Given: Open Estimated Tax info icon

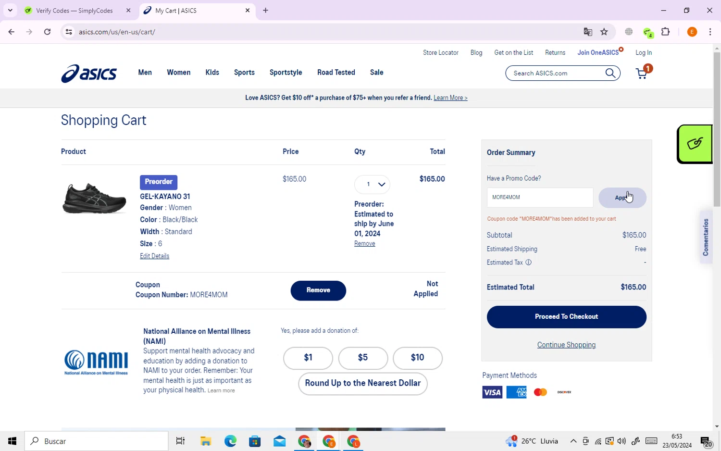Looking at the screenshot, I should click(528, 263).
